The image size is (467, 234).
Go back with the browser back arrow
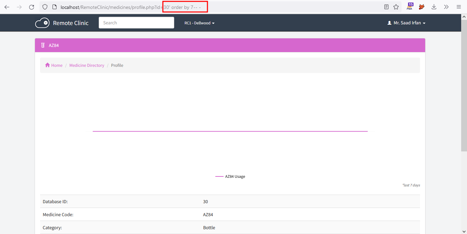7,7
